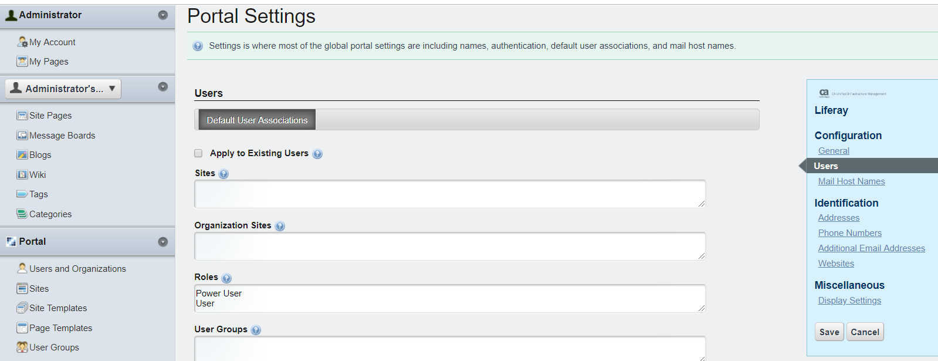The width and height of the screenshot is (938, 361).
Task: Collapse the Portal panel section
Action: point(163,242)
